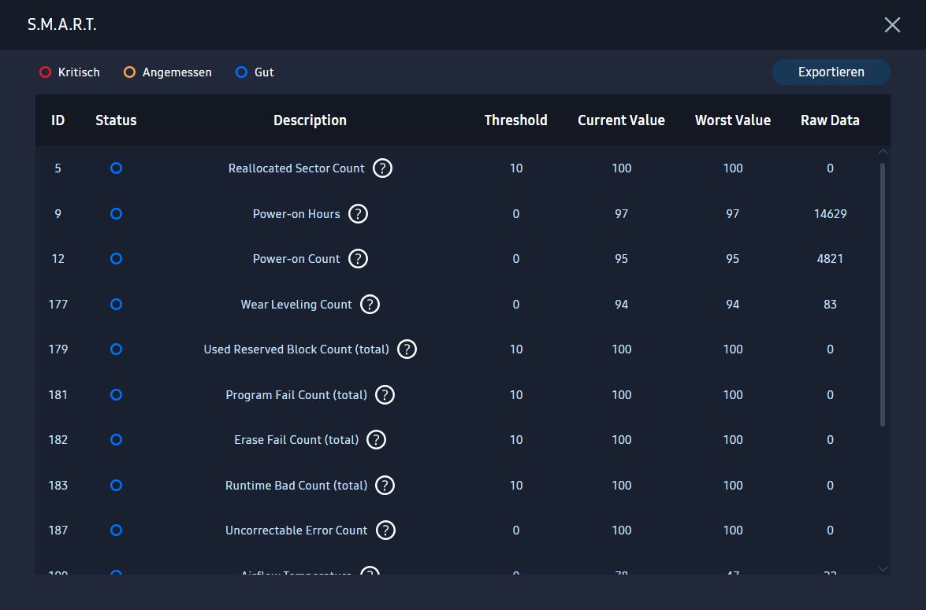The height and width of the screenshot is (610, 926).
Task: Click ID cell 177
Action: [58, 305]
